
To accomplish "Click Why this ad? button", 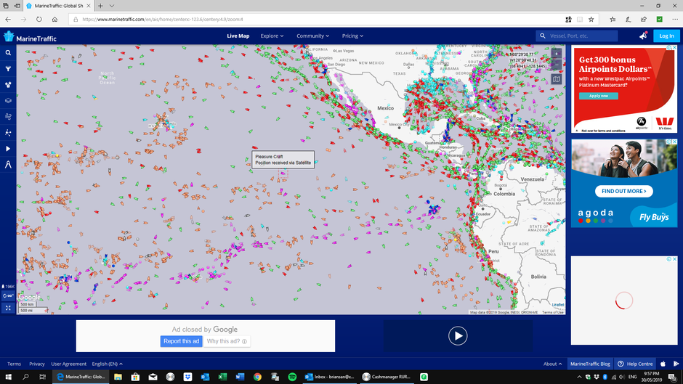I will pyautogui.click(x=227, y=341).
